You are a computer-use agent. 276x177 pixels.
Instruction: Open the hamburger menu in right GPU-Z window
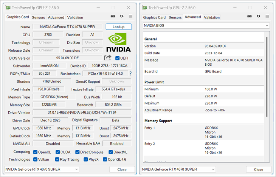point(267,16)
